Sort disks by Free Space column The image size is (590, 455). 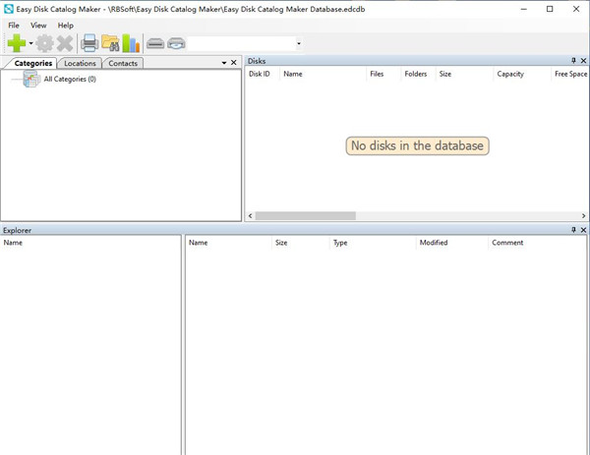pyautogui.click(x=570, y=74)
